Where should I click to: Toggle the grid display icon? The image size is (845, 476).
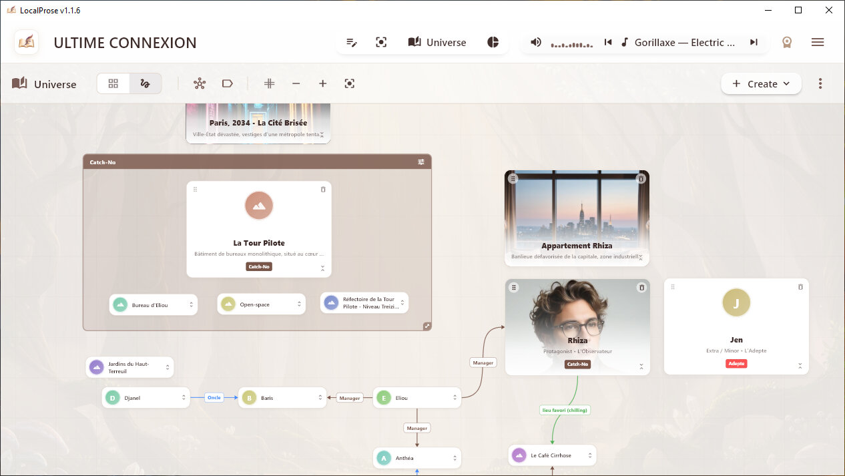pos(270,83)
